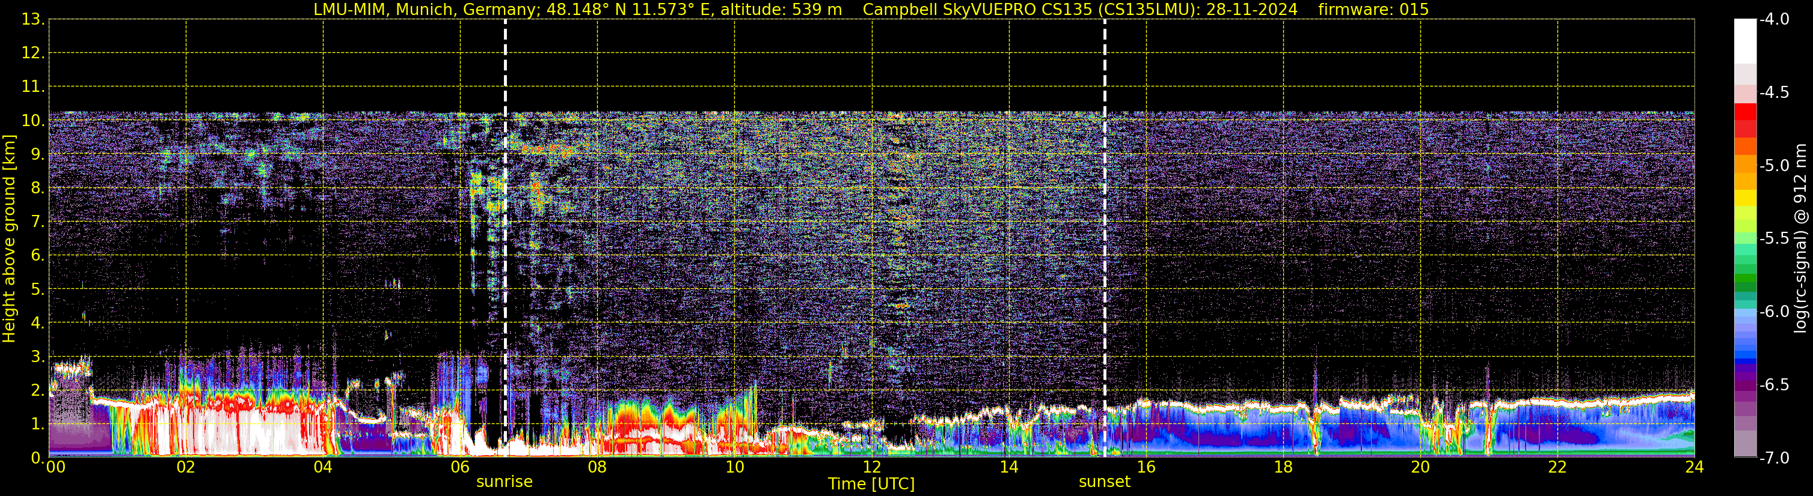The image size is (1813, 496).
Task: Click height tick label '12.' on height axis
Action: pyautogui.click(x=33, y=53)
